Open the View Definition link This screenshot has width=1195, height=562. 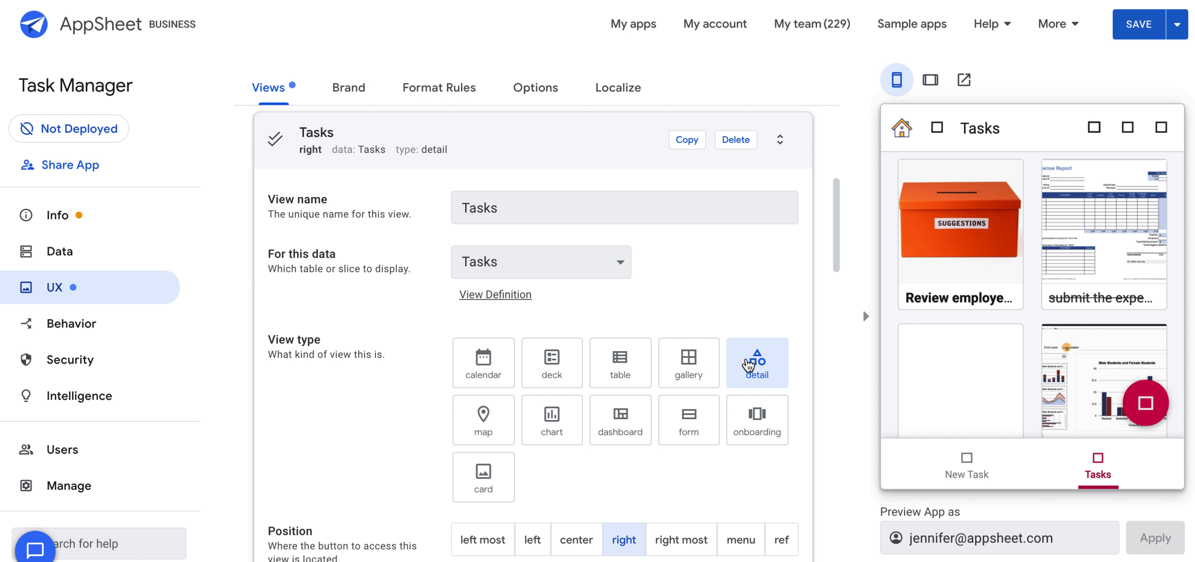point(495,294)
